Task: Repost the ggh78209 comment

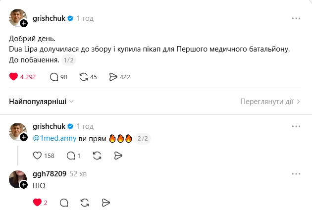Action: (x=85, y=202)
